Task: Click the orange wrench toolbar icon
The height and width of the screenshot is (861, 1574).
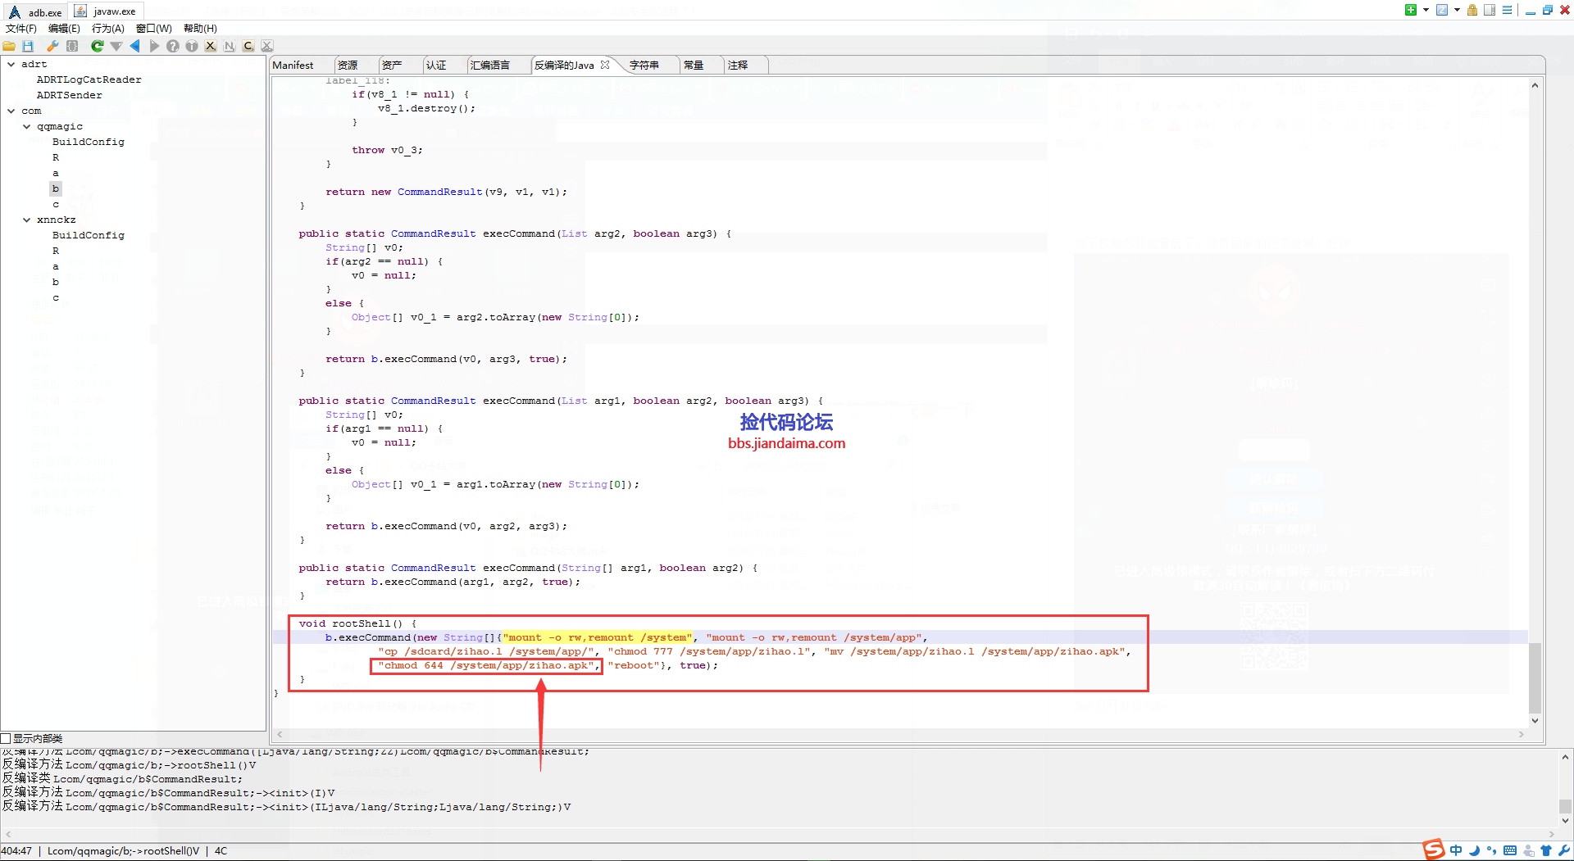Action: point(52,47)
